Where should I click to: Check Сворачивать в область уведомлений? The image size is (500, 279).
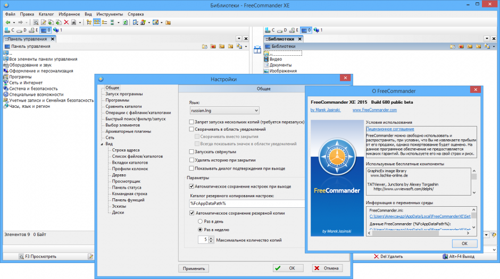(x=191, y=129)
